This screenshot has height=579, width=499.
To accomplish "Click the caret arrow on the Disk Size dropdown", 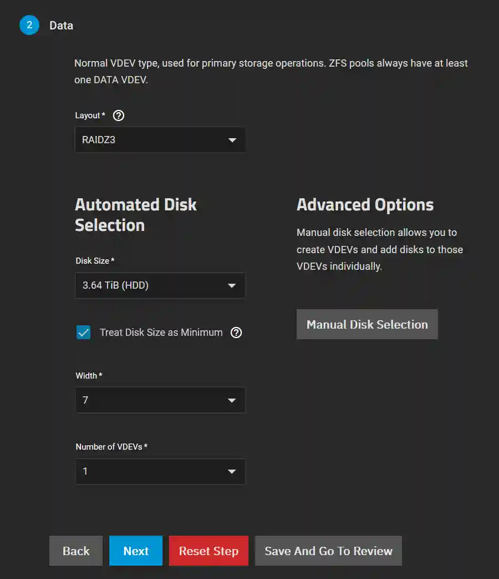I will [x=232, y=285].
